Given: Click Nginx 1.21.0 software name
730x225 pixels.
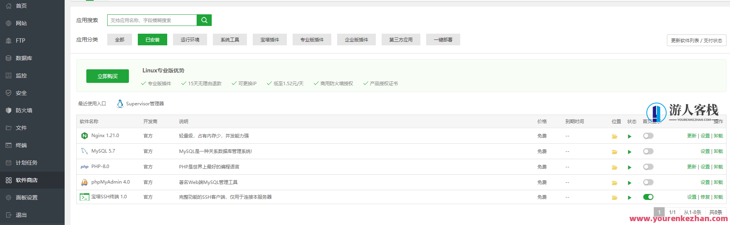Looking at the screenshot, I should coord(105,136).
